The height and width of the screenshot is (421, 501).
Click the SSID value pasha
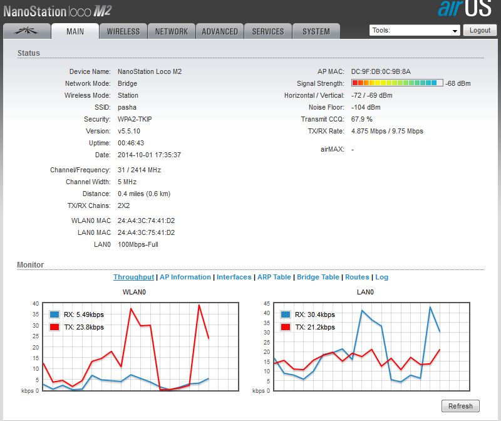127,107
